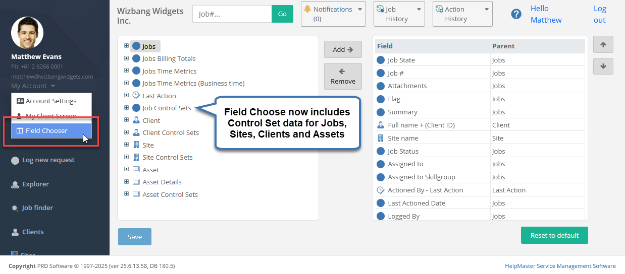Open the Action History dropdown
This screenshot has width=625, height=274.
coord(462,14)
